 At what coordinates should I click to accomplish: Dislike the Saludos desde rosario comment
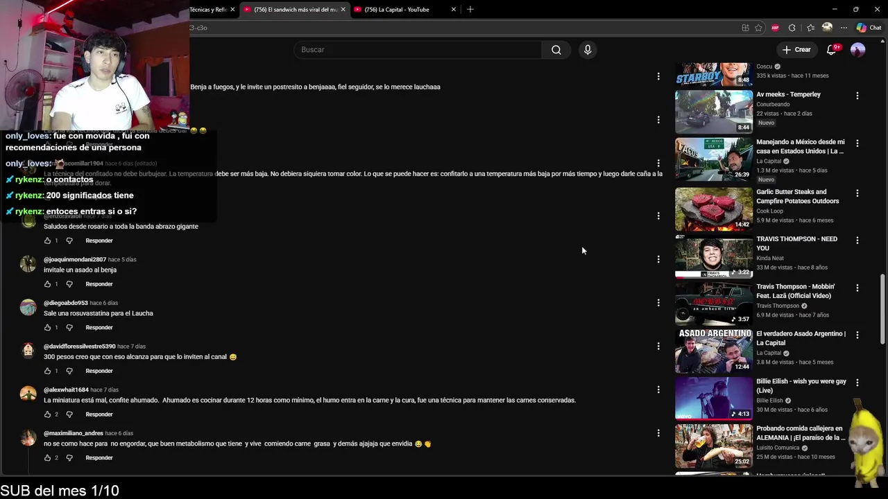click(x=69, y=240)
